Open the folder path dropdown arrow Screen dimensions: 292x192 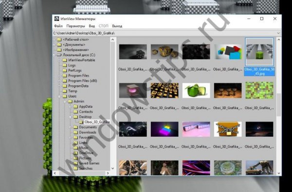pos(278,33)
